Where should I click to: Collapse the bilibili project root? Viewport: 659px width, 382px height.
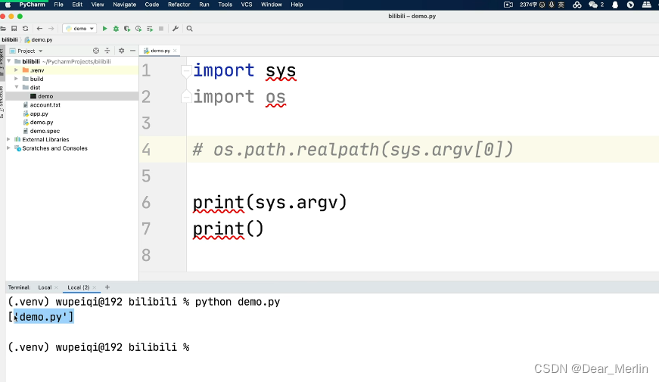(9, 61)
